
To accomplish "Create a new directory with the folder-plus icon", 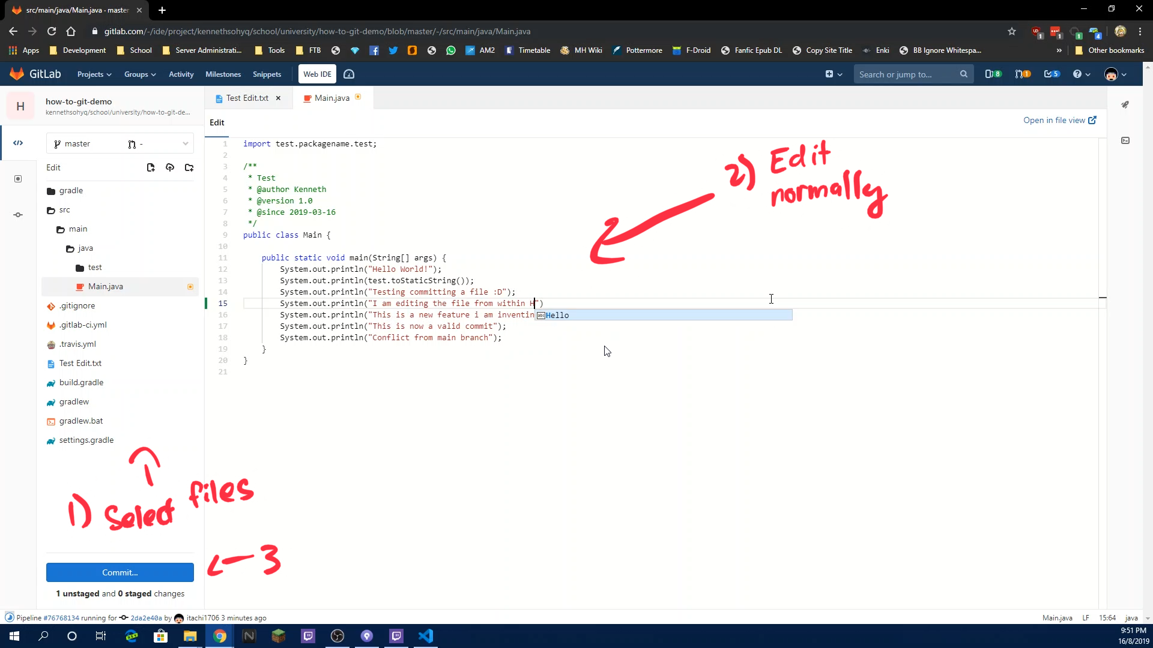I will click(x=189, y=167).
